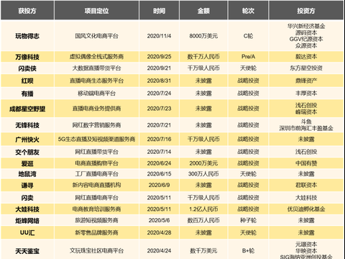Select the 虚拟偶像全栈式服务商 cell
This screenshot has width=345, height=259.
96,57
